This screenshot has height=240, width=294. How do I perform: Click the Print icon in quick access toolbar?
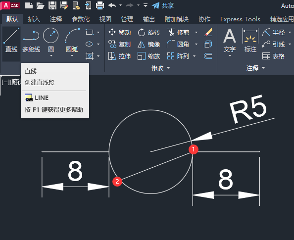click(100, 5)
